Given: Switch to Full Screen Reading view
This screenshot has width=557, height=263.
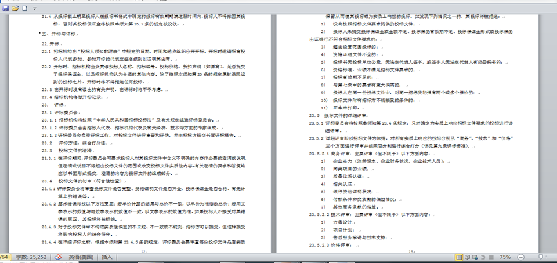Looking at the screenshot, I should [x=467, y=257].
